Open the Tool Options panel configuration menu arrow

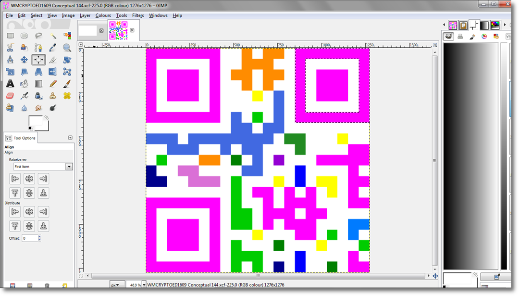point(70,138)
